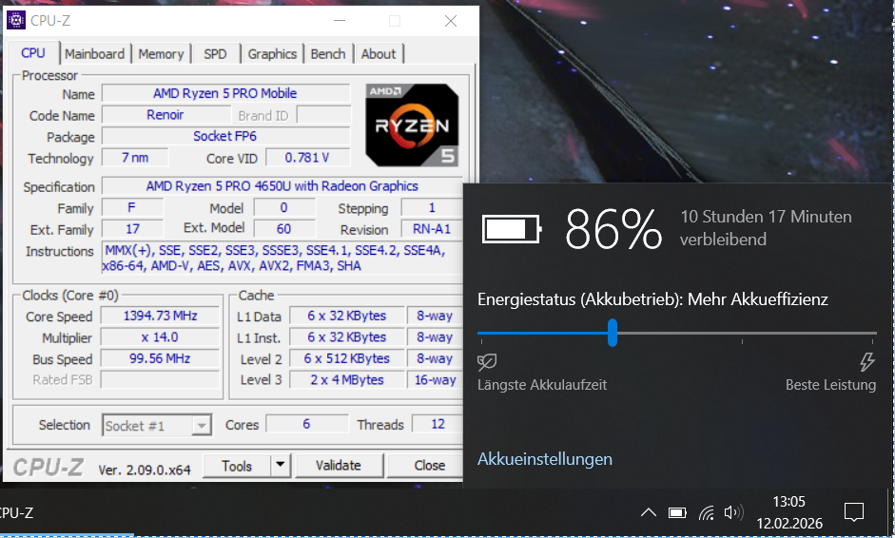Viewport: 895px width, 538px height.
Task: Select the CPU tab
Action: coord(33,53)
